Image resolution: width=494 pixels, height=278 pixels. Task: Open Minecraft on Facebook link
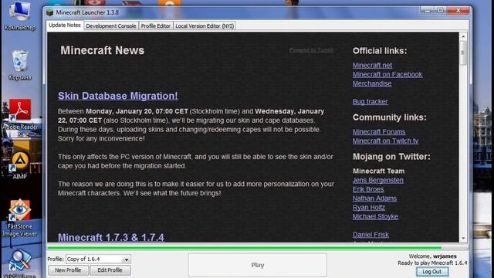point(387,74)
